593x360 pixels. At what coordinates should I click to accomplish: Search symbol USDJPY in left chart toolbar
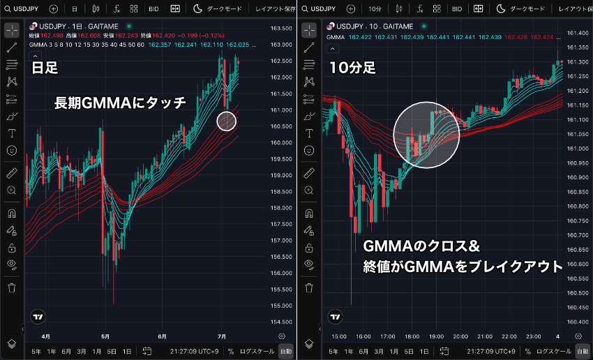[22, 8]
